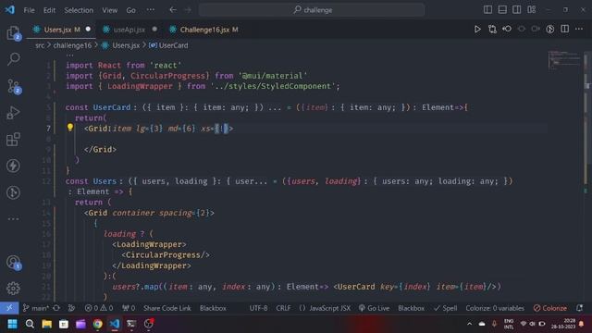Toggle Spell checker in status bar
The image size is (592, 333).
point(446,308)
